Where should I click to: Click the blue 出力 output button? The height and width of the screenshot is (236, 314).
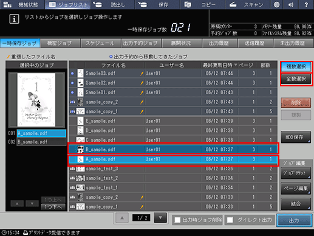click(294, 220)
